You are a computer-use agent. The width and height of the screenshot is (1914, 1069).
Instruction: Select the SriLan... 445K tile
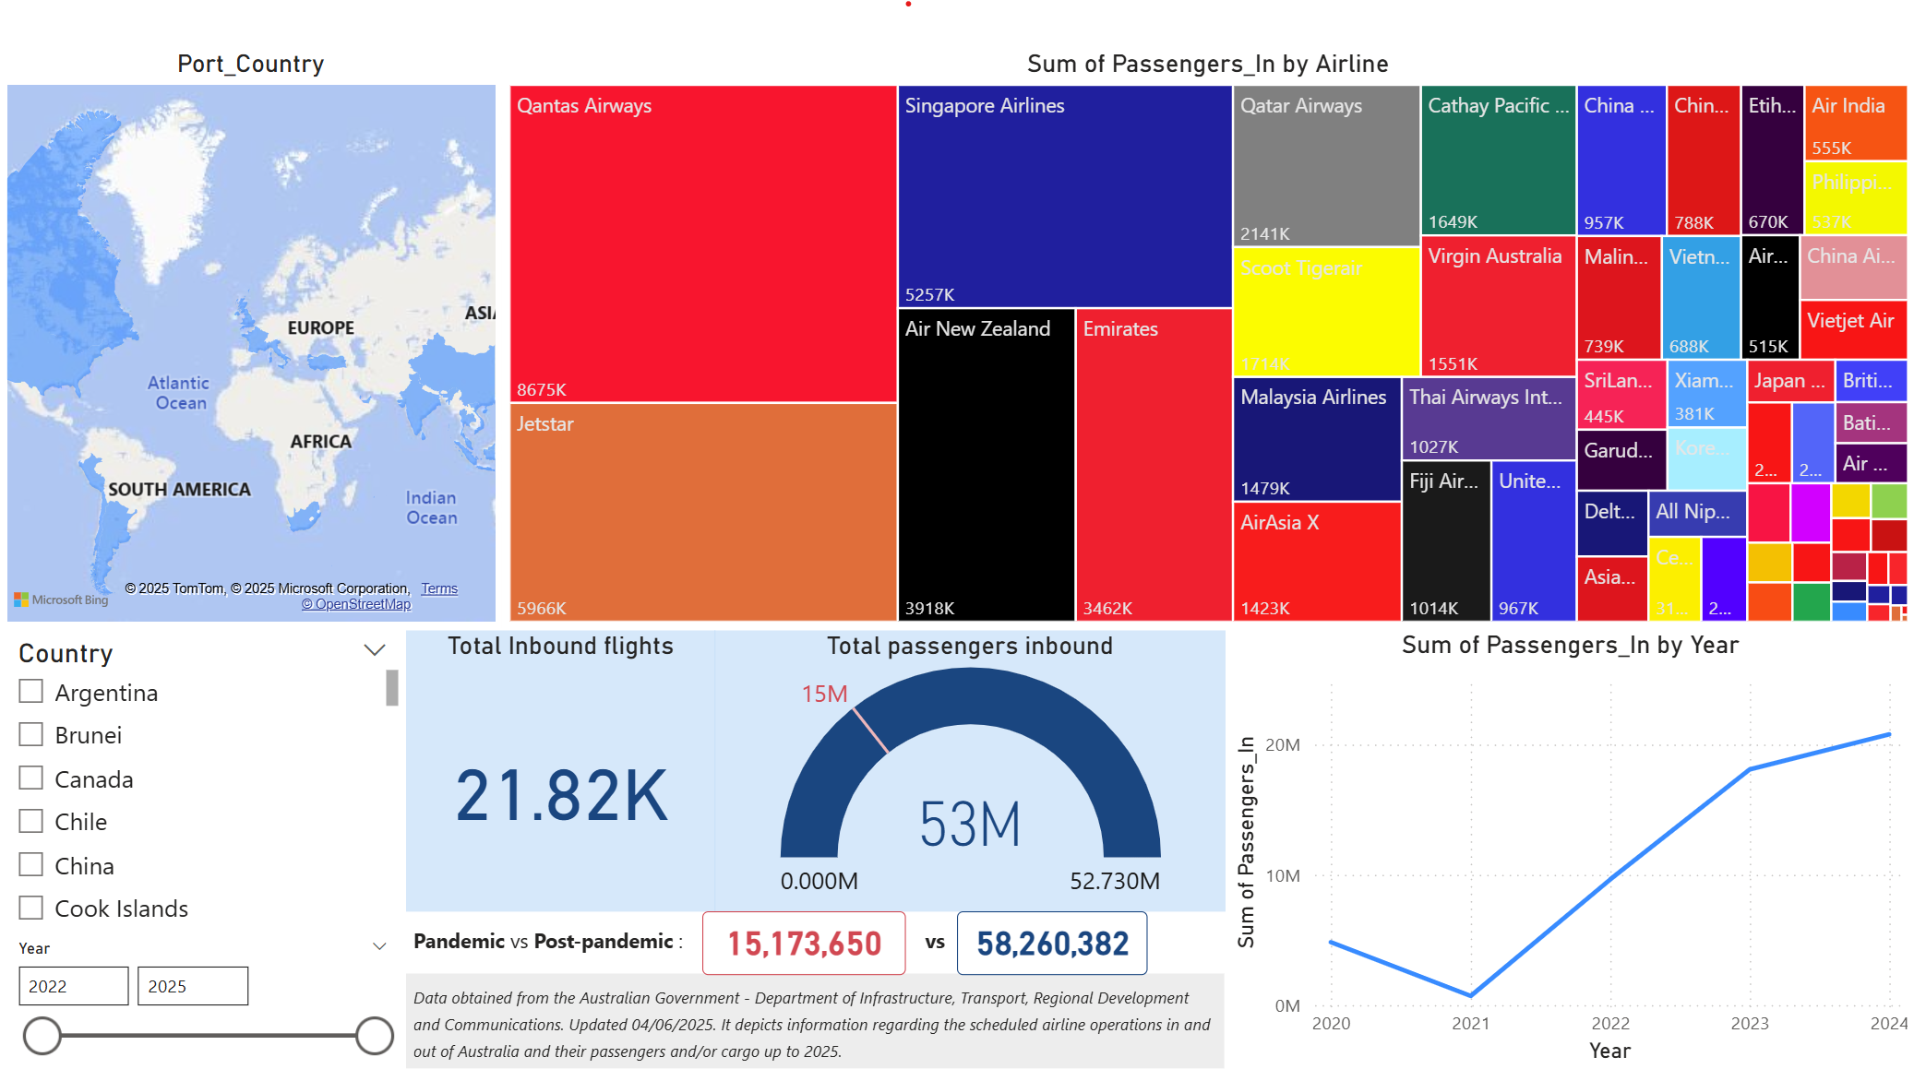point(1621,394)
